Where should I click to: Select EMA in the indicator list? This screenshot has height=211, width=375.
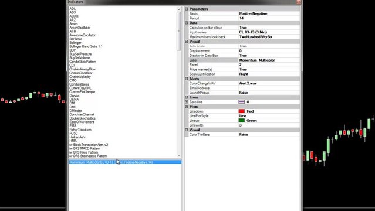73,126
